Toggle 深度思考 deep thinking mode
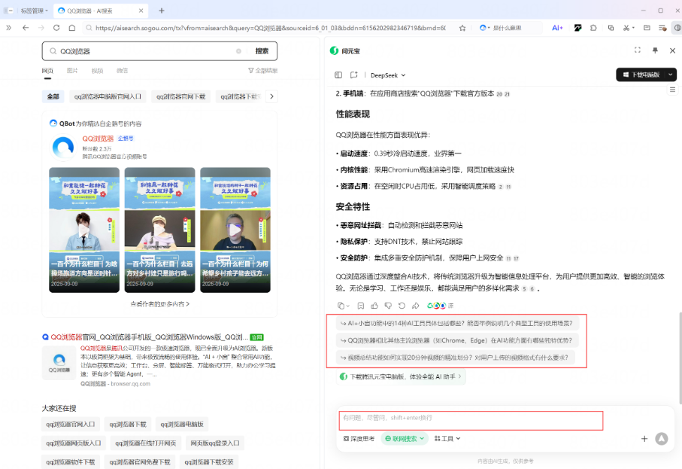Screen dimensions: 682x469 click(x=359, y=438)
